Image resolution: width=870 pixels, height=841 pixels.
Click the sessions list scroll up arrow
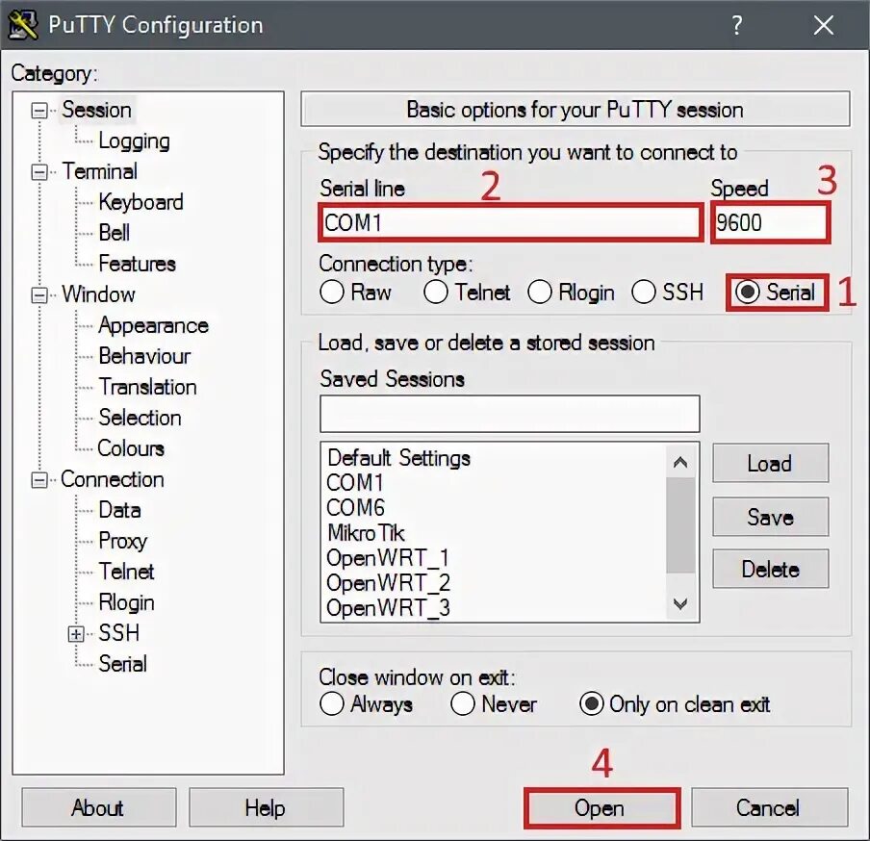tap(680, 462)
